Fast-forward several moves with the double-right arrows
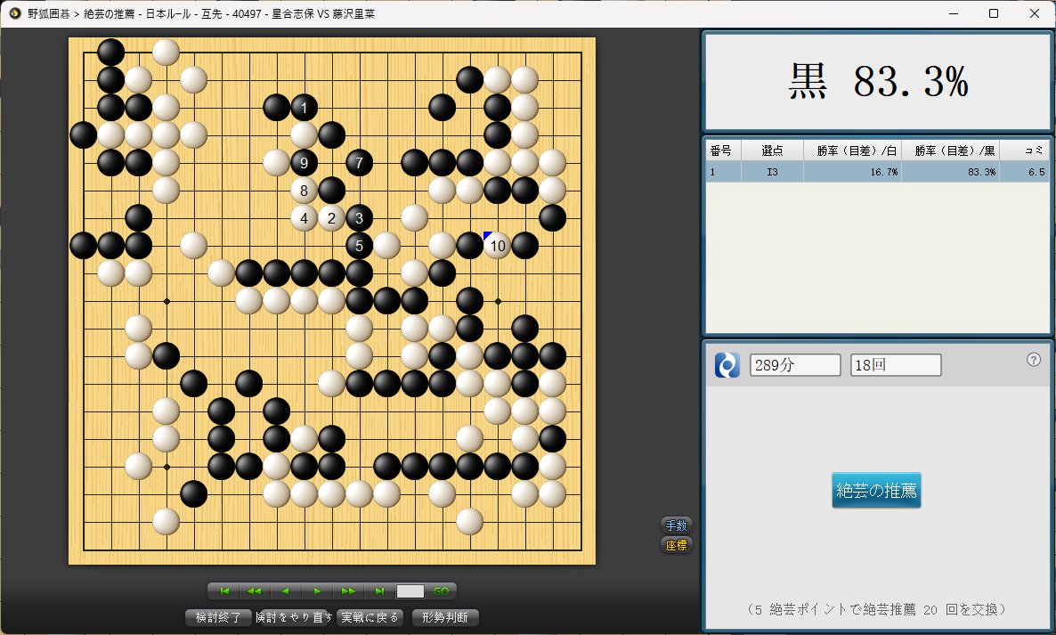Viewport: 1056px width, 635px height. (348, 591)
